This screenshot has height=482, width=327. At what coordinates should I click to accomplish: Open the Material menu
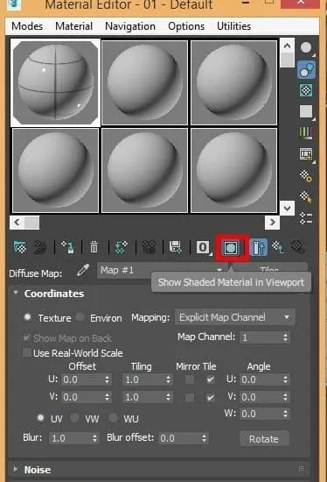(74, 26)
